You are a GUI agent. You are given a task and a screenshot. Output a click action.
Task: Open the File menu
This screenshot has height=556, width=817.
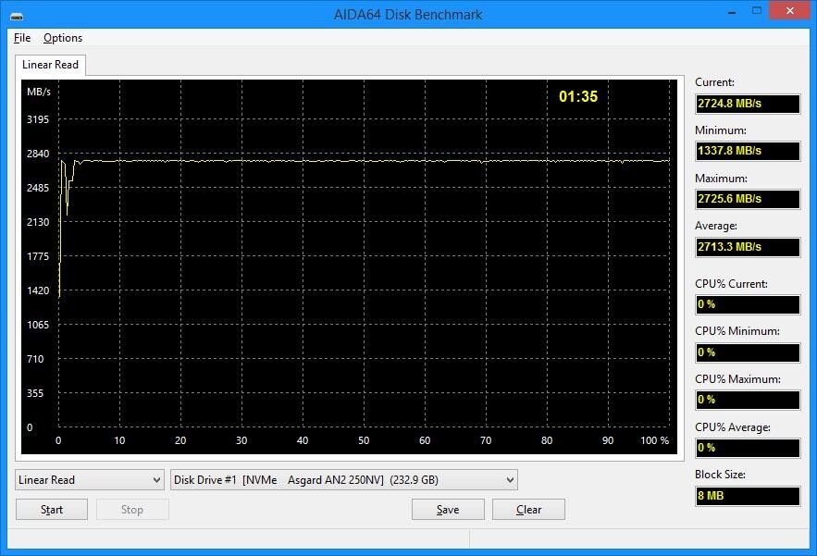click(x=21, y=38)
